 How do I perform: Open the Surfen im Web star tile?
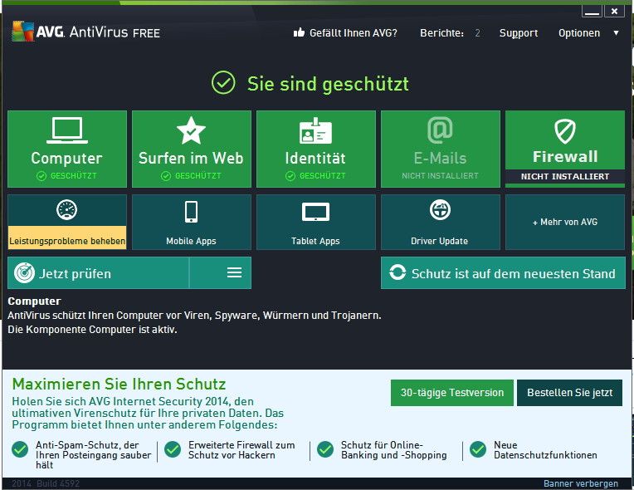pyautogui.click(x=191, y=149)
